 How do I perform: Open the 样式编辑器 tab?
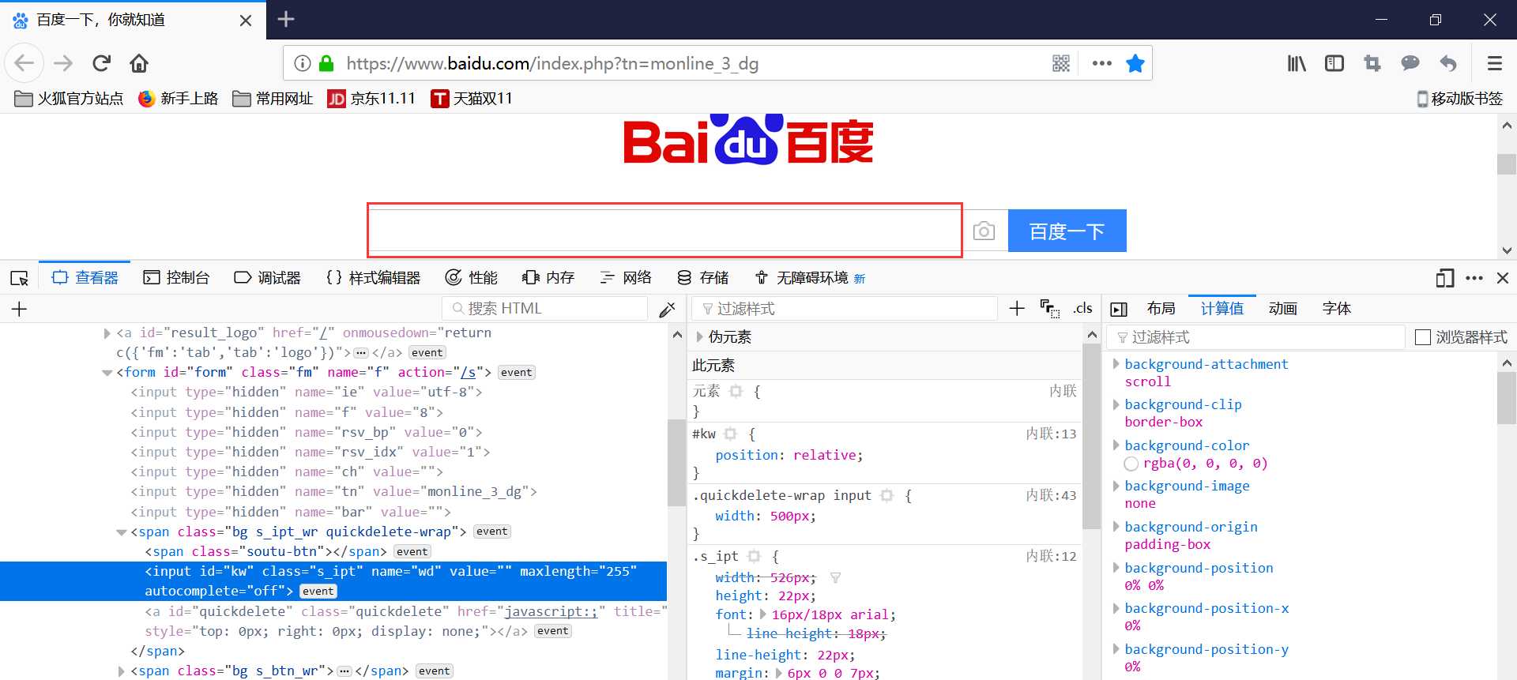(373, 278)
